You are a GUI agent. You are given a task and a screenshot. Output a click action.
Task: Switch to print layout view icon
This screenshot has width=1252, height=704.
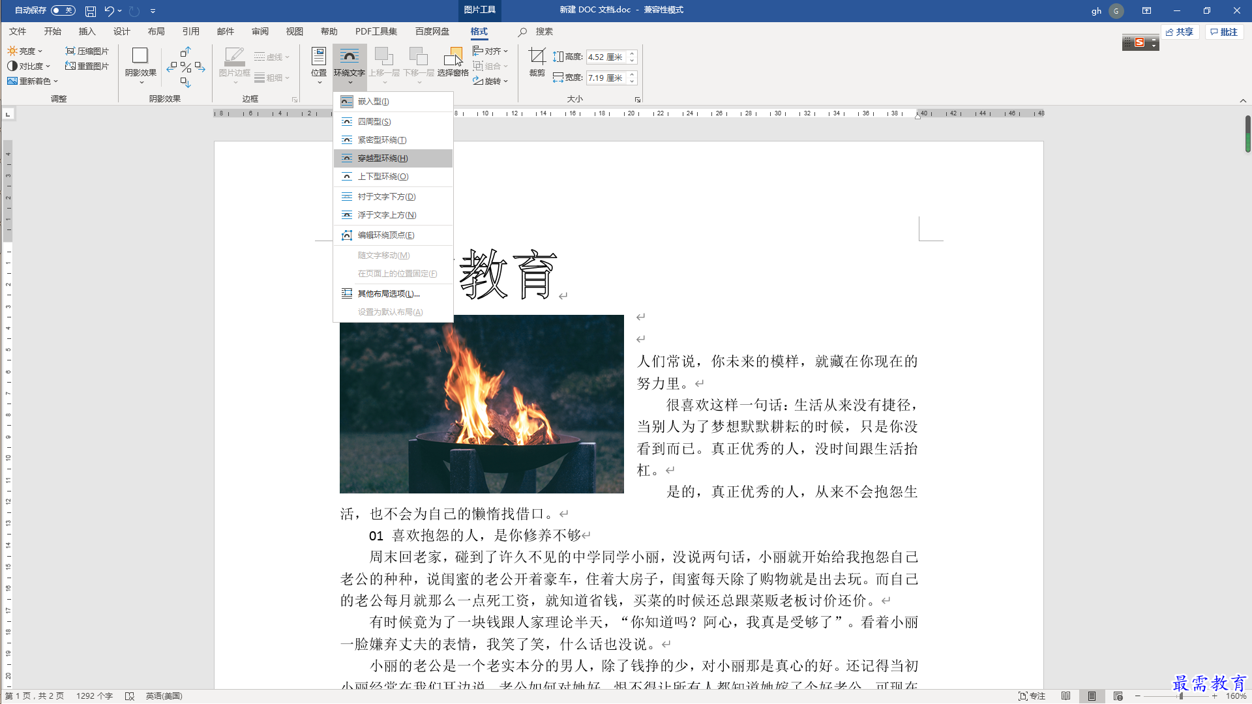1092,696
